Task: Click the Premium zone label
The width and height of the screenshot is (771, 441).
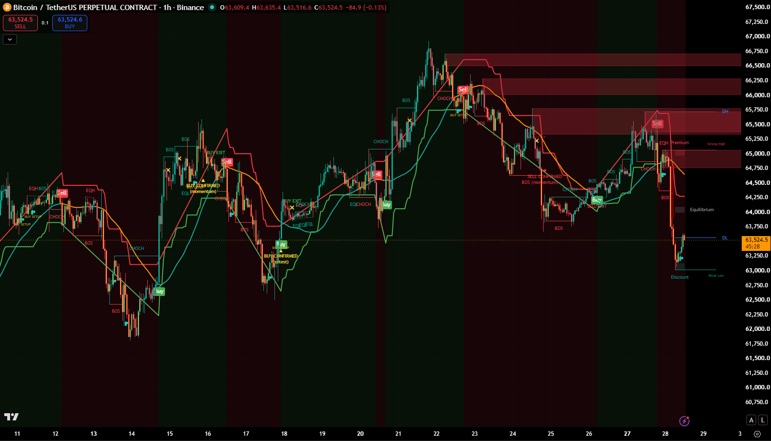Action: click(x=680, y=143)
